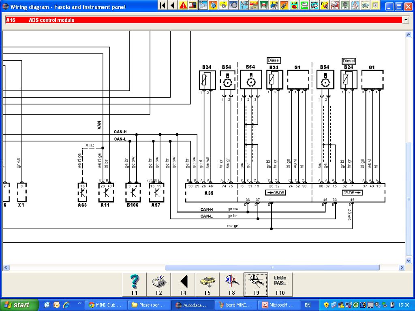This screenshot has width=415, height=311.
Task: Select the red ABS control module field
Action: [203, 20]
